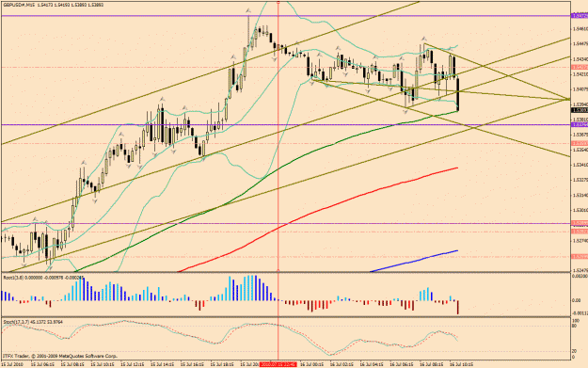Click the middle purple price level label

coord(579,124)
